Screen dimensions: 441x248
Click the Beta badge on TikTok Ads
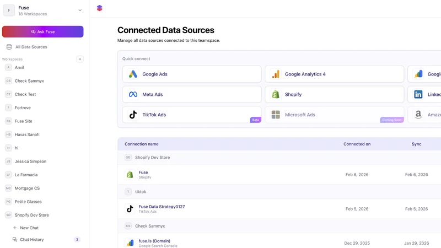click(255, 120)
